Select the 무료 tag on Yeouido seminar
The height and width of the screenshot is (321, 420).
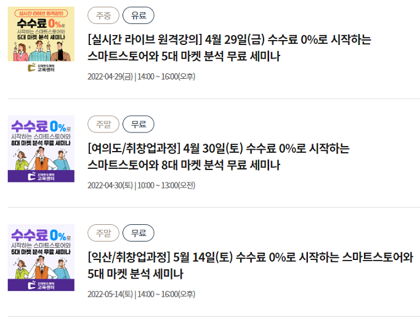[139, 124]
